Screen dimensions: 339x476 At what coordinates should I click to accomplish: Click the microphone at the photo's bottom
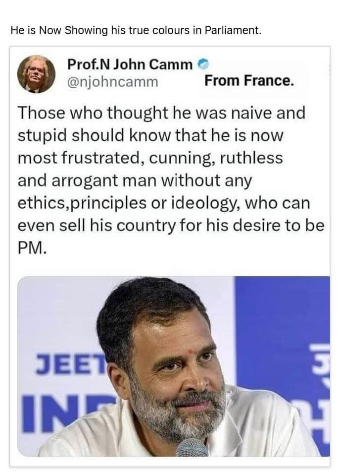click(x=192, y=447)
